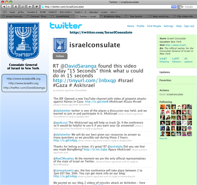This screenshot has width=197, height=185.
Task: Click the RSS badge in address bar
Action: coord(174,7)
